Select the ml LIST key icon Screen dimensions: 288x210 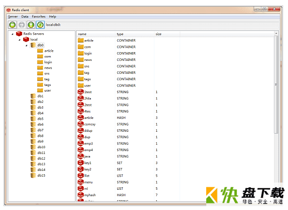click(x=81, y=188)
